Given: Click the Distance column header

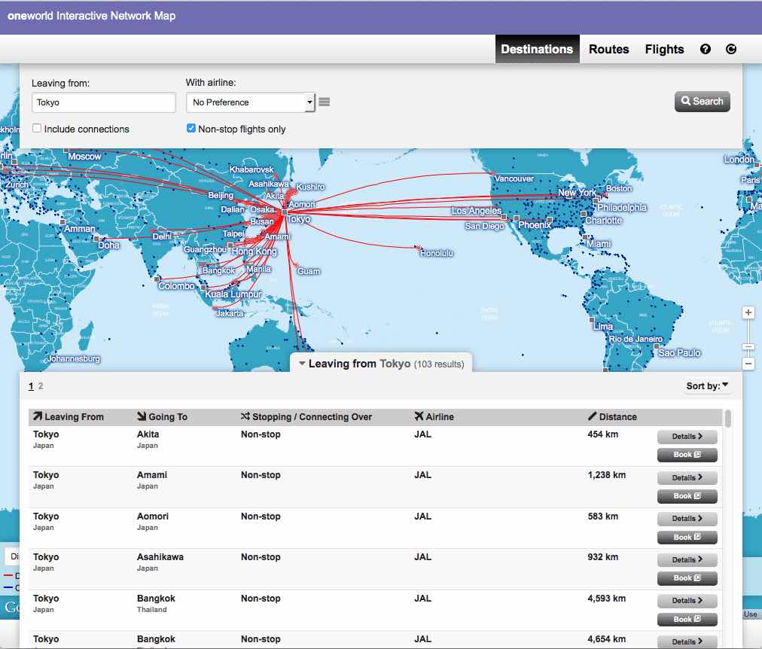Looking at the screenshot, I should [612, 417].
